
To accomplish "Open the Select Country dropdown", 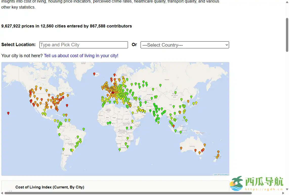I will 185,45.
